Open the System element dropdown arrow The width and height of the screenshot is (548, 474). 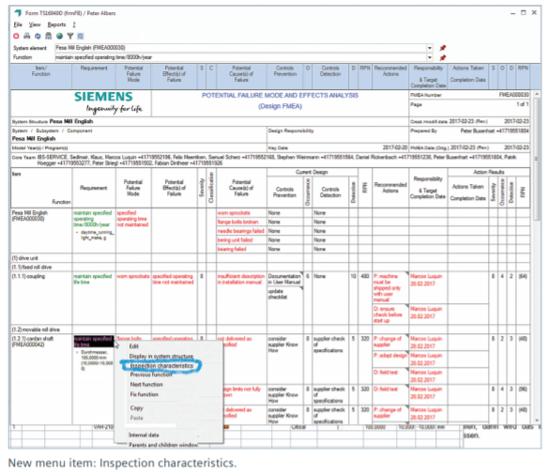[x=430, y=48]
